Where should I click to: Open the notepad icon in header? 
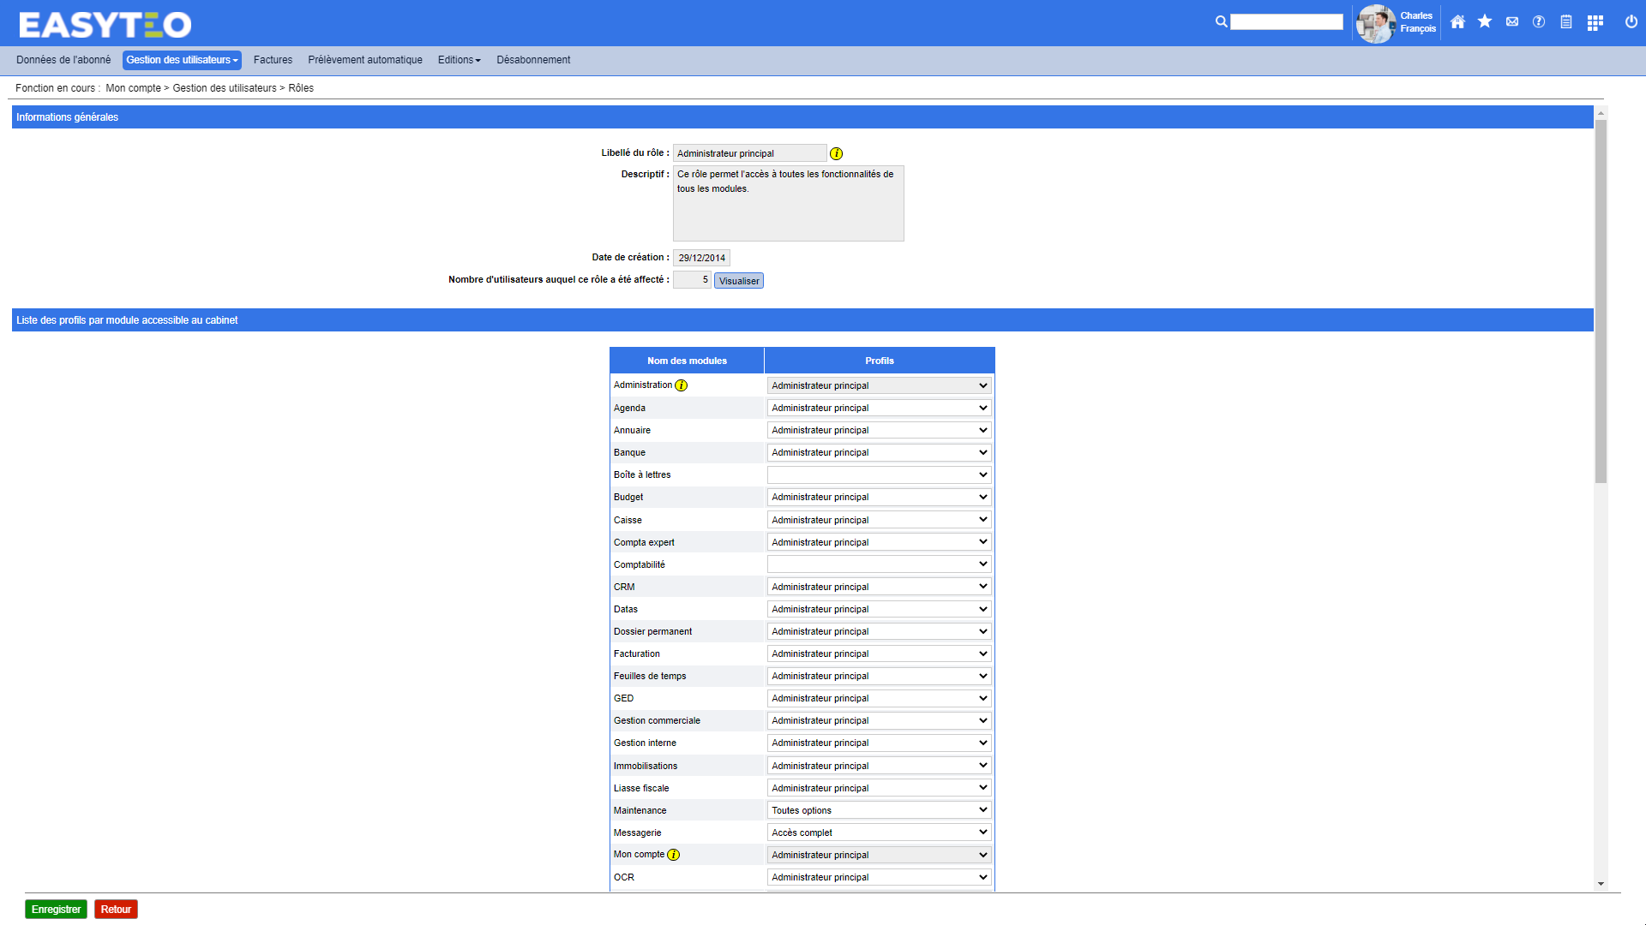pyautogui.click(x=1566, y=22)
